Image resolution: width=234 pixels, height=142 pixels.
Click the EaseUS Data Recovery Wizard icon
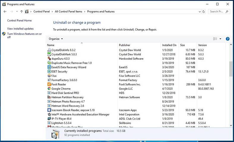49,67
